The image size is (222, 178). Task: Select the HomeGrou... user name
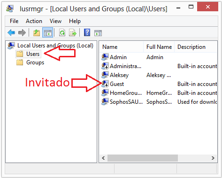click(126, 93)
